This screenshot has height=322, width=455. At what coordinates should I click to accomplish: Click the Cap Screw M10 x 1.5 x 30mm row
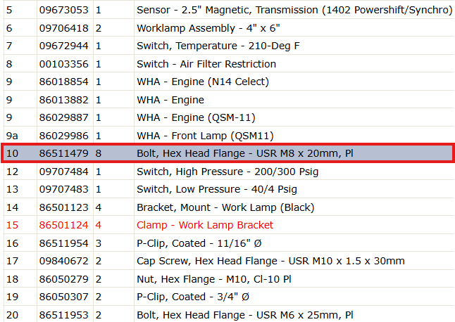point(229,261)
